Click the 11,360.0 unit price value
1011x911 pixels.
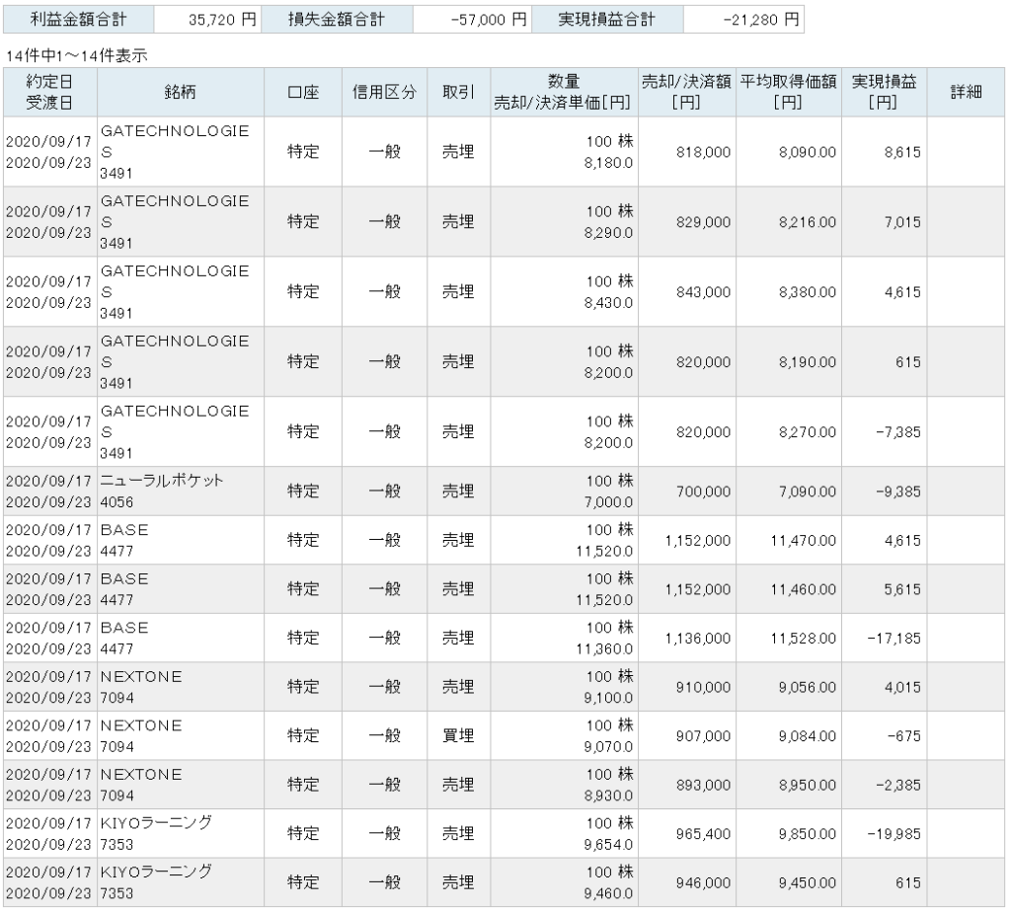pos(605,649)
